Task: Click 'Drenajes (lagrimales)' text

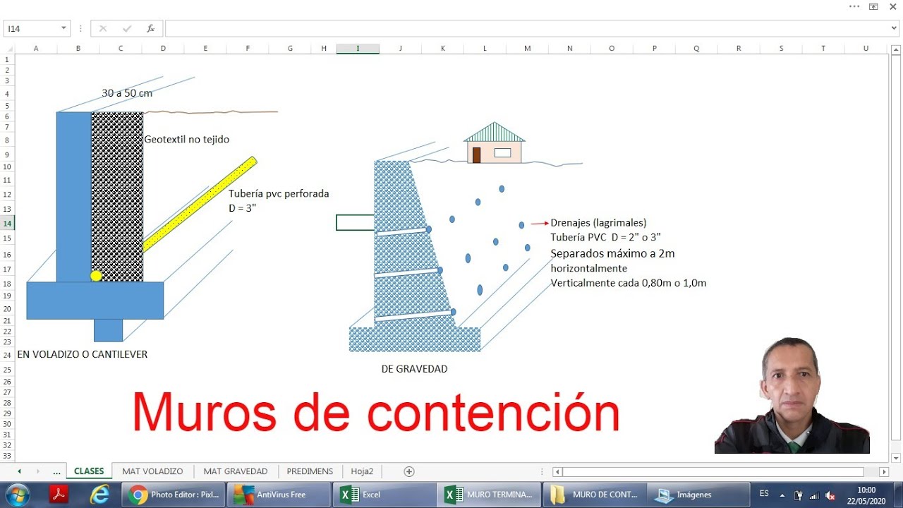Action: point(598,223)
